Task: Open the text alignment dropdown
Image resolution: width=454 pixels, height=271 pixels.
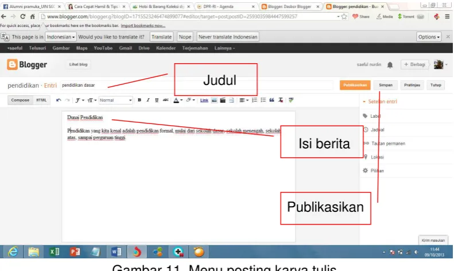Action: [244, 100]
